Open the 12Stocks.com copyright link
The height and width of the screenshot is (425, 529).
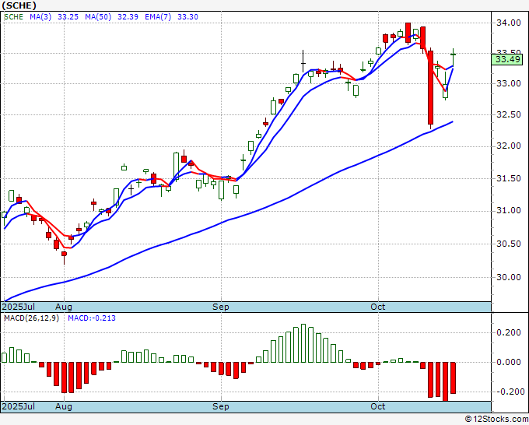(x=496, y=419)
